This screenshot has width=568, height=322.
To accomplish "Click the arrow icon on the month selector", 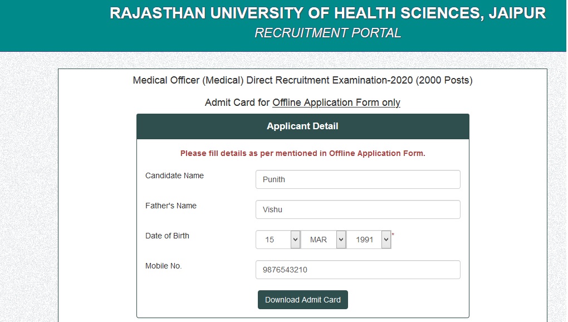I will (x=341, y=240).
